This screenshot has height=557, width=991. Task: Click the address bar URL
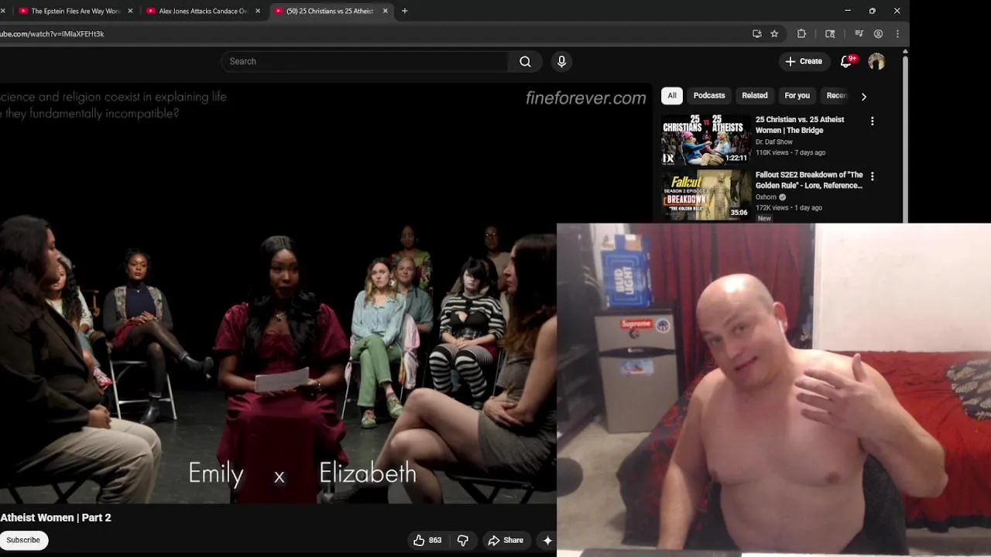(52, 34)
